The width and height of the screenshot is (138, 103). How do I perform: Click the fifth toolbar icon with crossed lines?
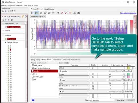pos(49,13)
